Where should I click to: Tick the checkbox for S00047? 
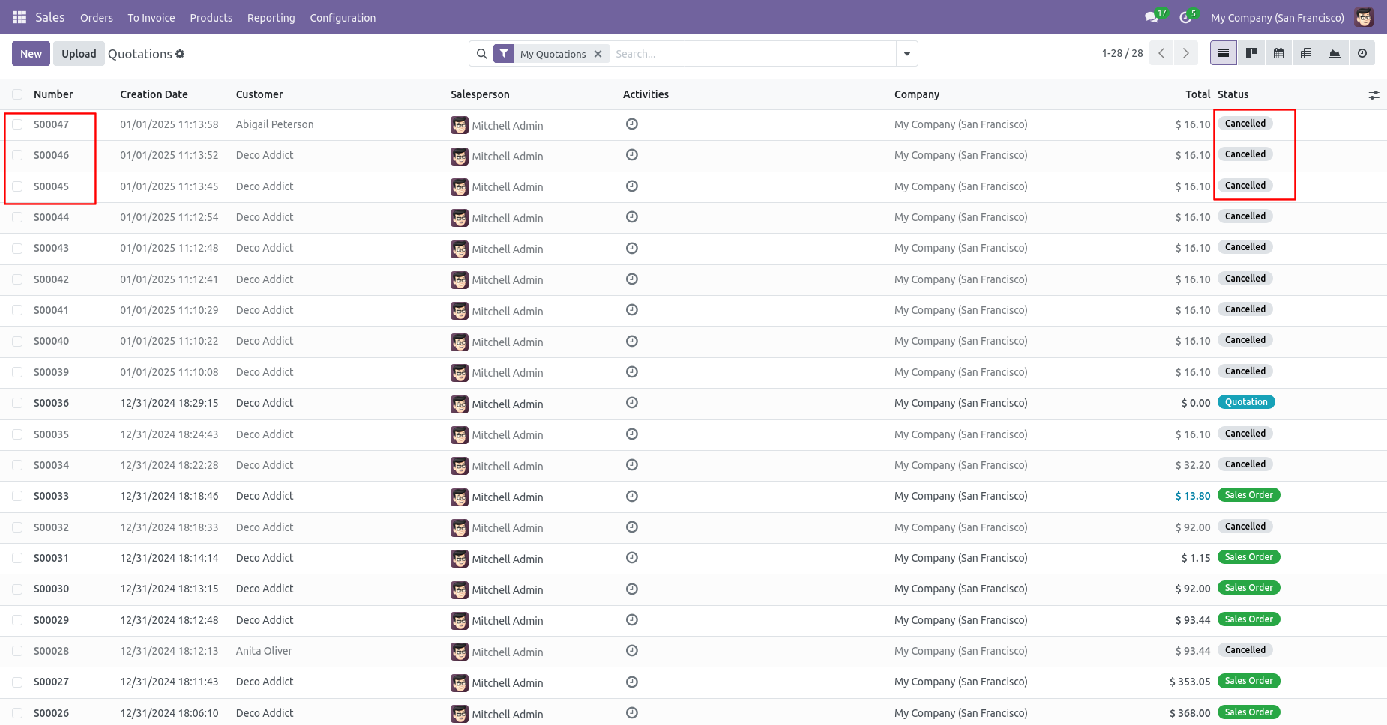(x=17, y=124)
